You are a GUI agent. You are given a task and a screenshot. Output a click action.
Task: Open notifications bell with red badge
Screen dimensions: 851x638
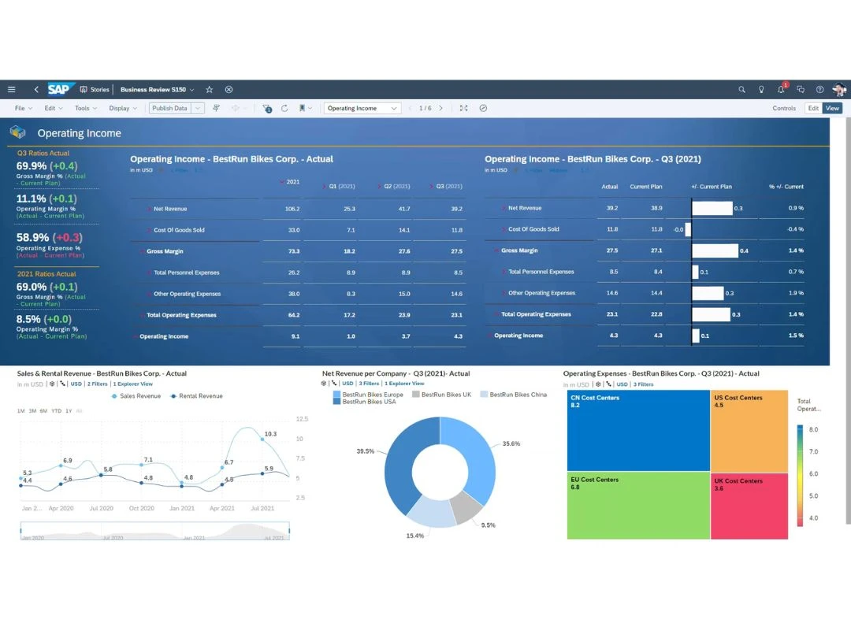coord(781,90)
